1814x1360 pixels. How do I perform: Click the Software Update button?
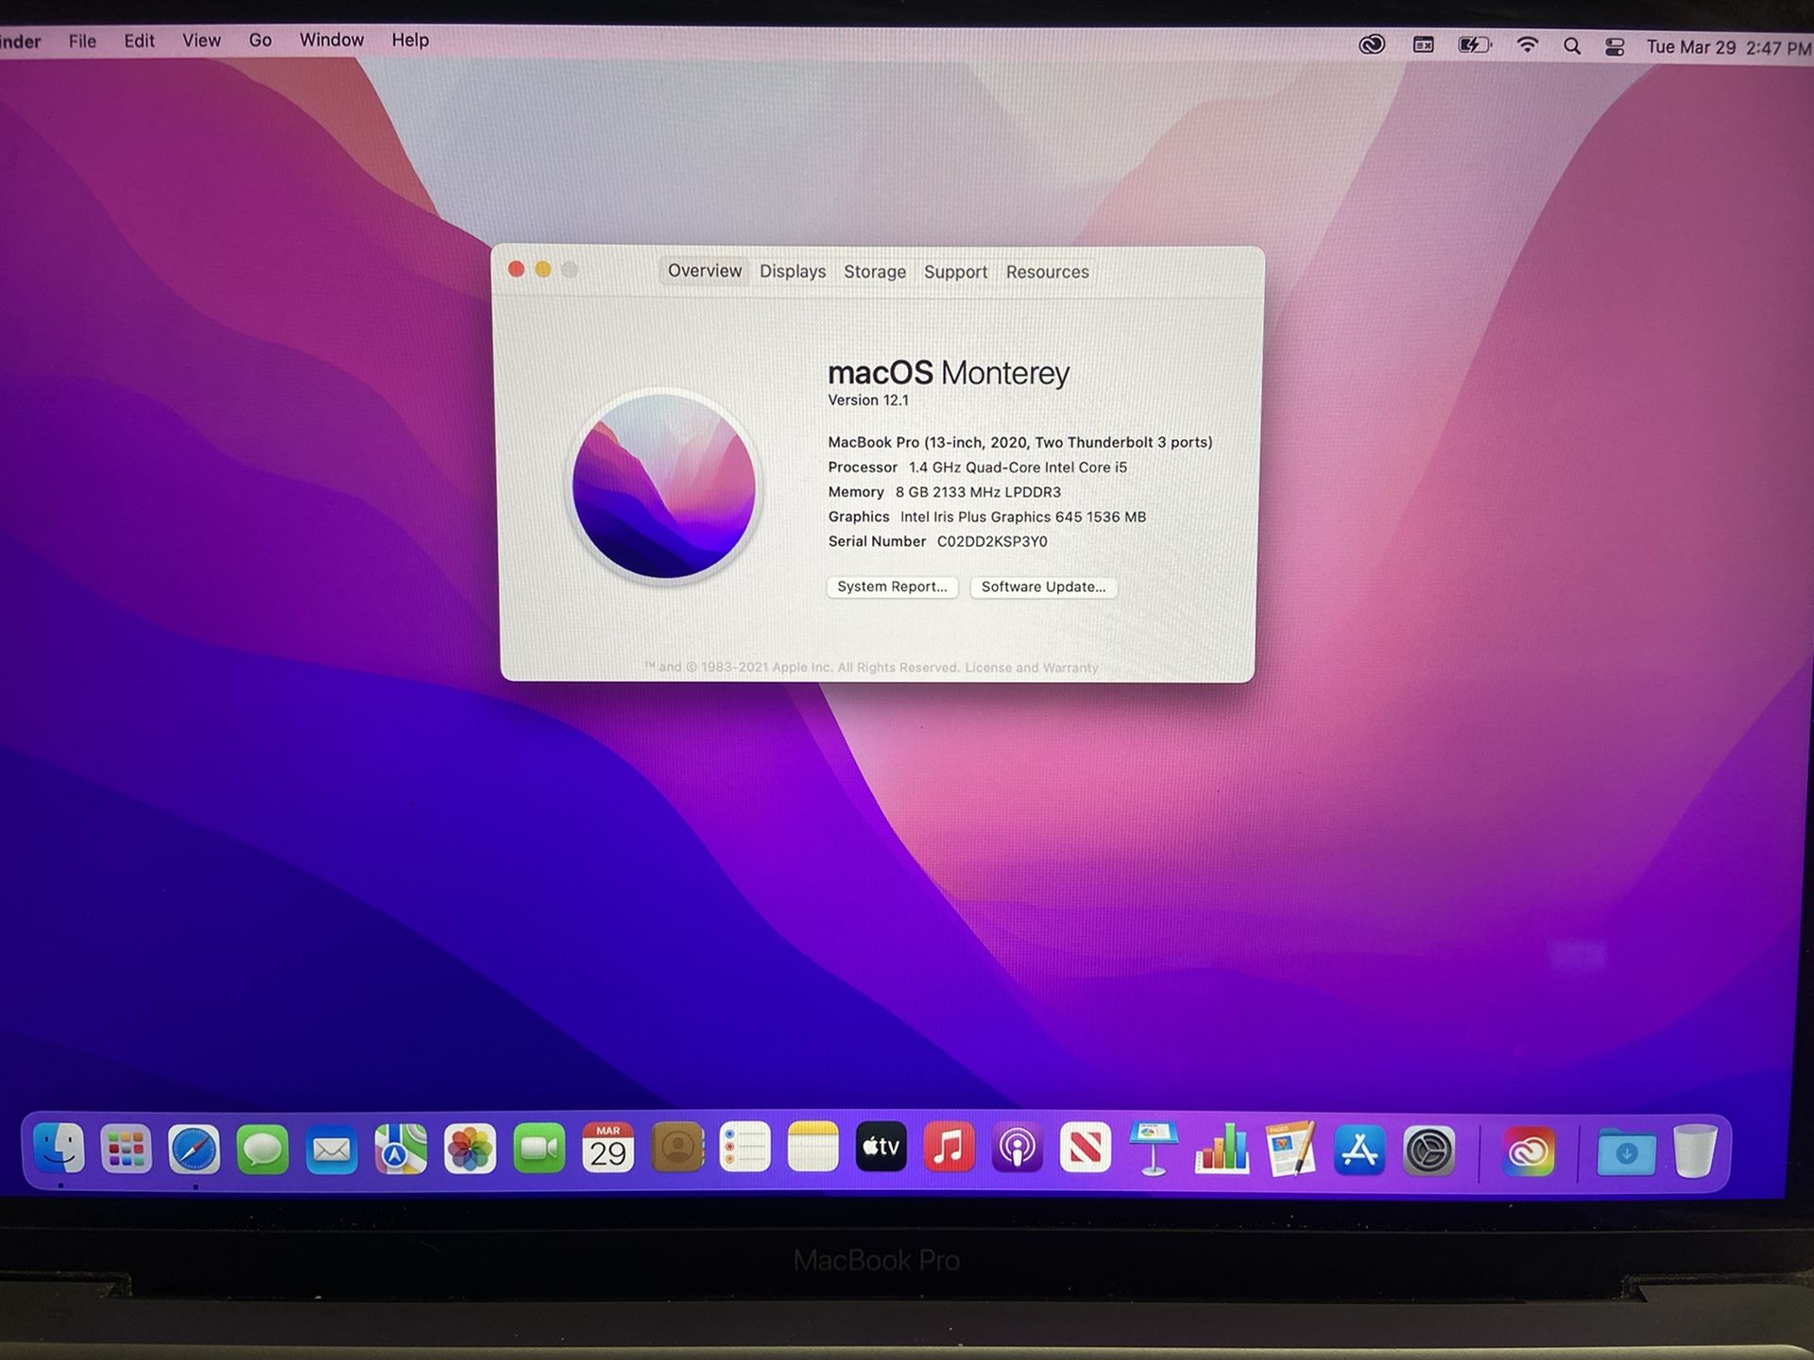(1043, 586)
